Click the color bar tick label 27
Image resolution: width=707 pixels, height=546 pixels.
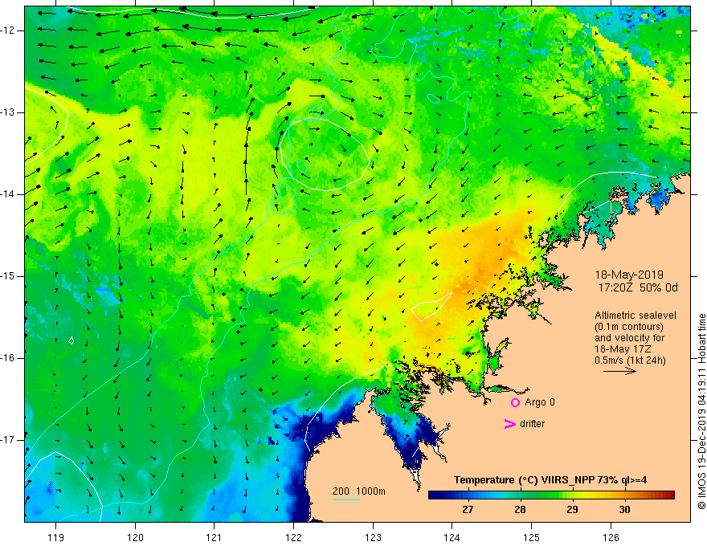[468, 510]
